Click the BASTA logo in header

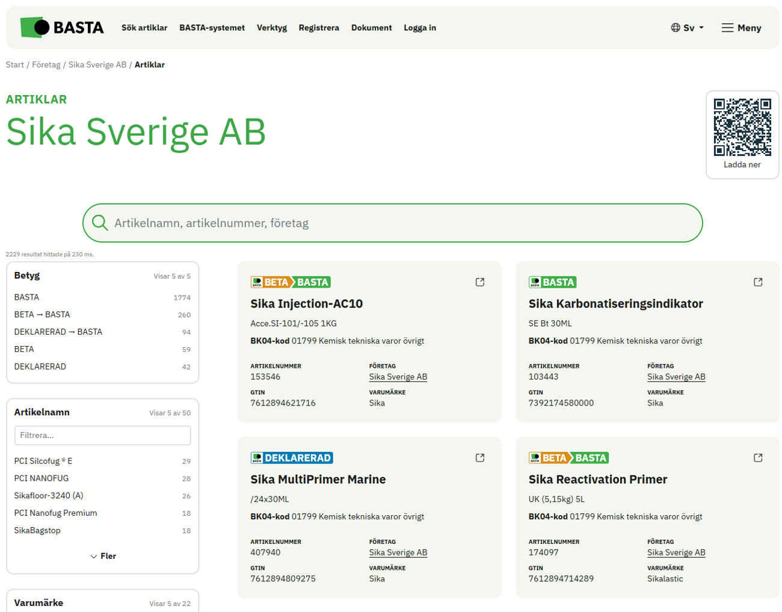(x=62, y=28)
